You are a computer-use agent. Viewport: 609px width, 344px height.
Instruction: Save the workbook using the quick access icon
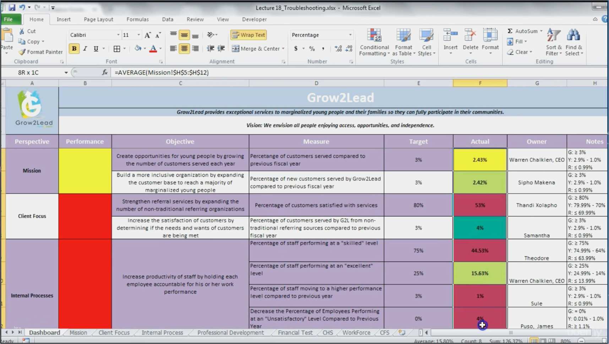pyautogui.click(x=12, y=7)
